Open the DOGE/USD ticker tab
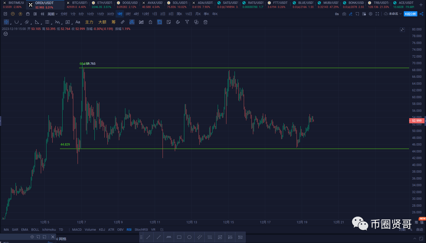This screenshot has height=243, width=426. coord(127,5)
